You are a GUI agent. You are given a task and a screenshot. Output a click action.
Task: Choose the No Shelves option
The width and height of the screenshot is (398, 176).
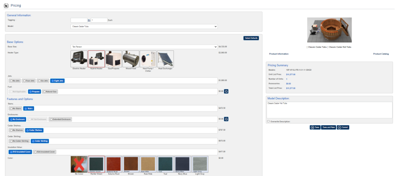16,130
